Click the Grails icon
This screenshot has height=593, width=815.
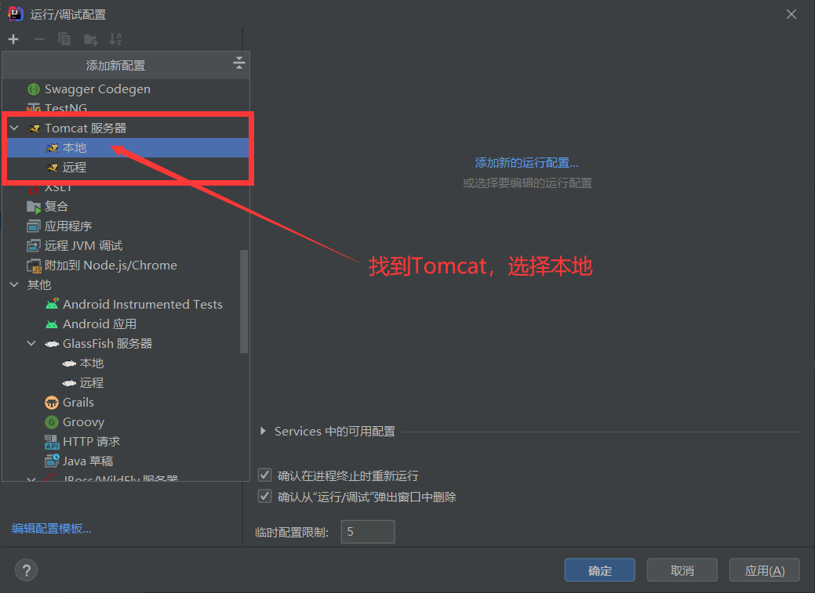pyautogui.click(x=52, y=403)
